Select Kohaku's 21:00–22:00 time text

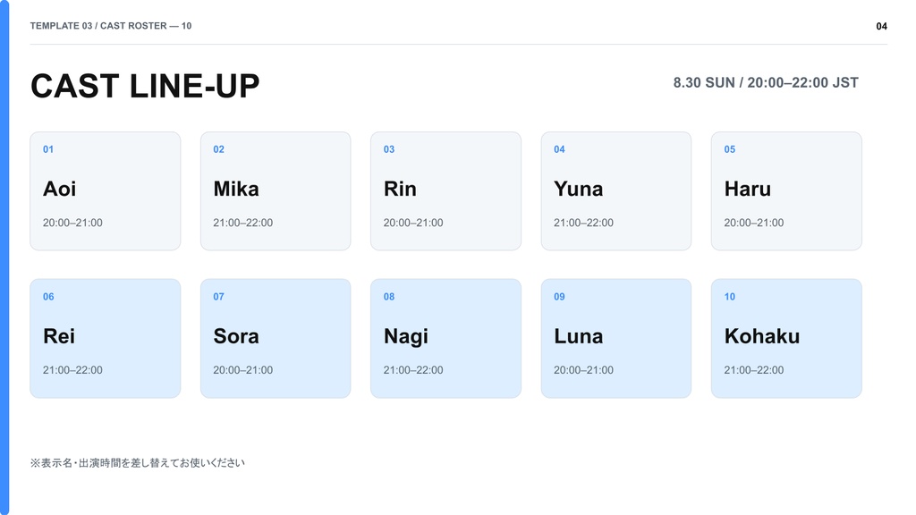point(753,369)
